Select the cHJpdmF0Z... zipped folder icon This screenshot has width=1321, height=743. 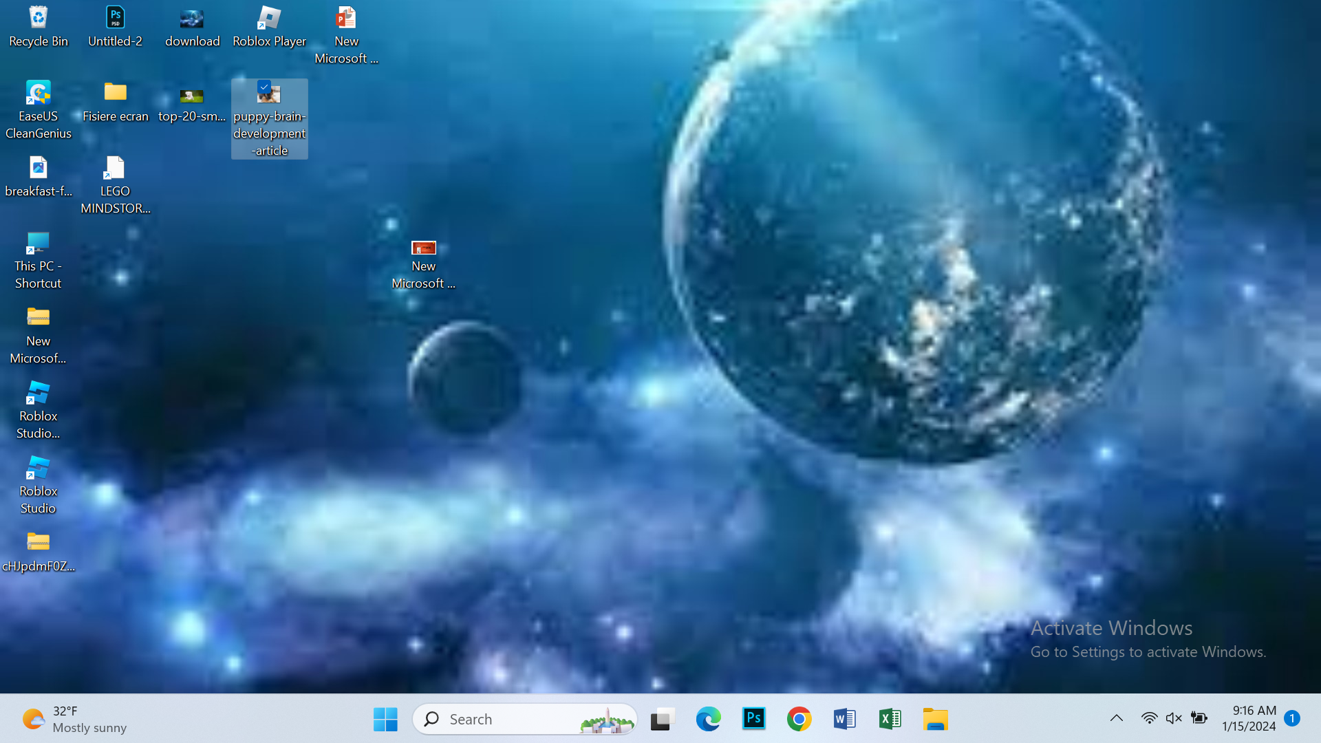click(x=39, y=552)
